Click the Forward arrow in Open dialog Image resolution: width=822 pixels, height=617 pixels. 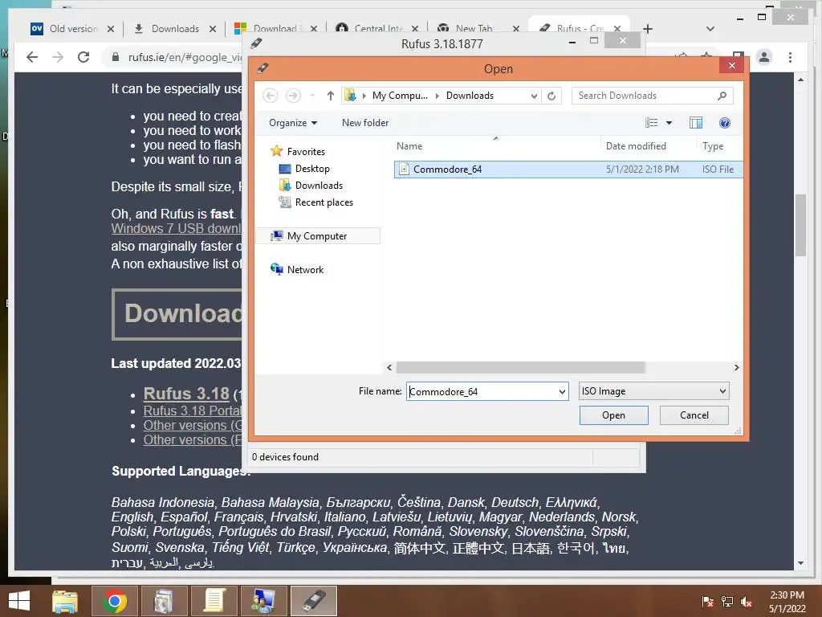[293, 96]
